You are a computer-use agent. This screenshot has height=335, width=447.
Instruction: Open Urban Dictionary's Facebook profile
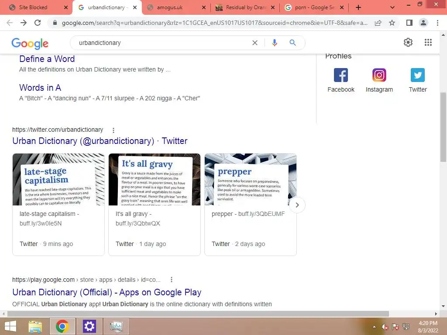pyautogui.click(x=341, y=80)
